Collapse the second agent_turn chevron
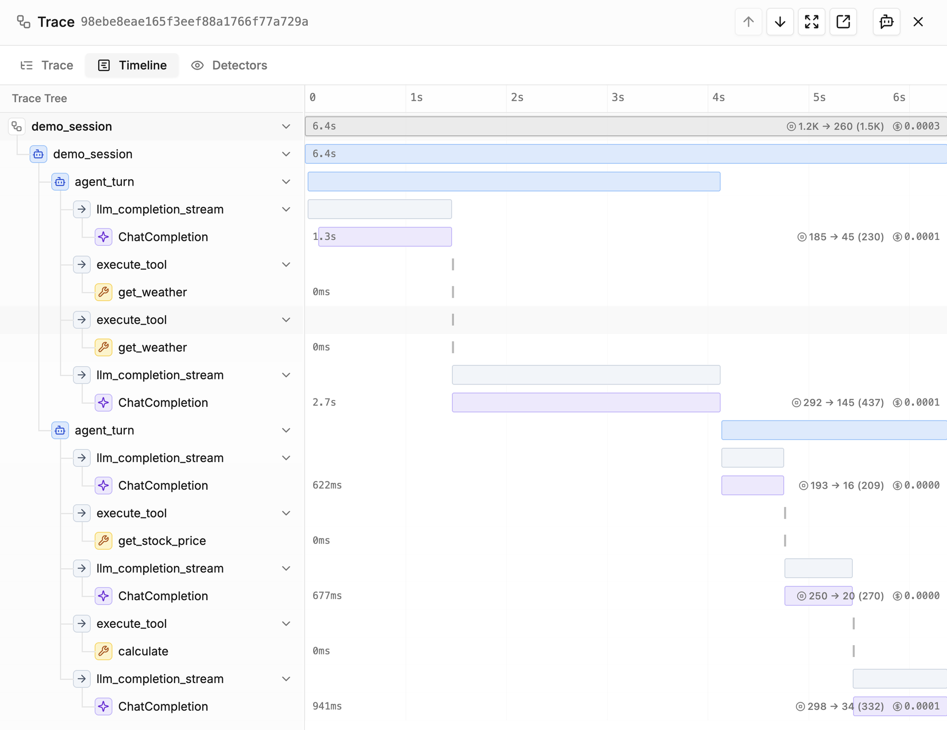Viewport: 947px width, 730px height. (x=286, y=430)
